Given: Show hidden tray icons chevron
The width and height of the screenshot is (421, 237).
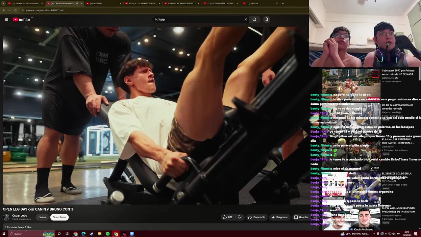Looking at the screenshot, I should click(374, 234).
